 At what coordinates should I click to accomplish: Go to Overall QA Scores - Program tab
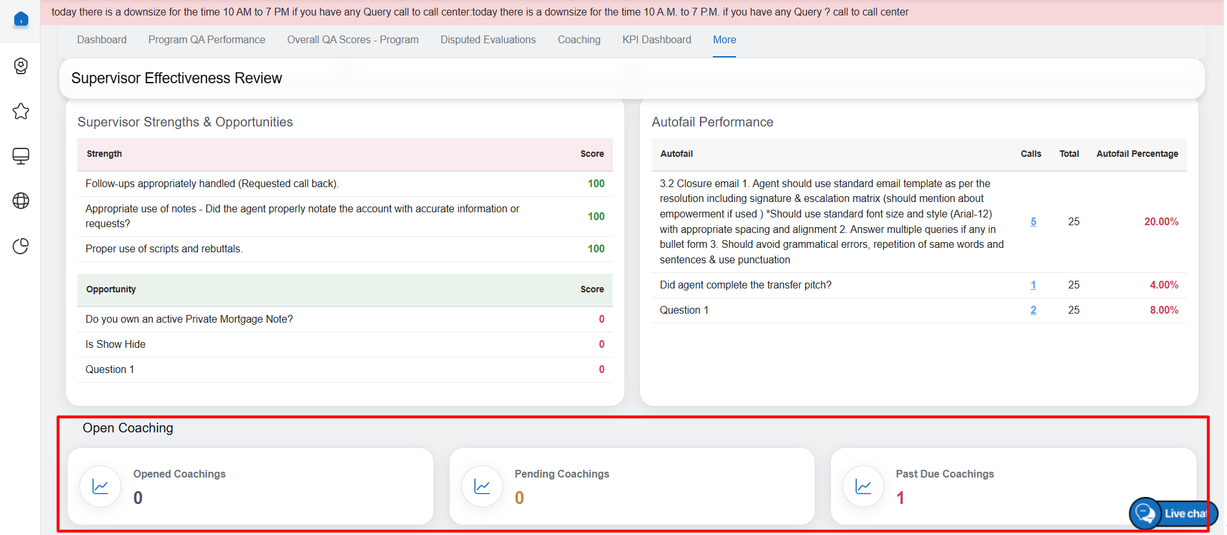click(x=353, y=40)
